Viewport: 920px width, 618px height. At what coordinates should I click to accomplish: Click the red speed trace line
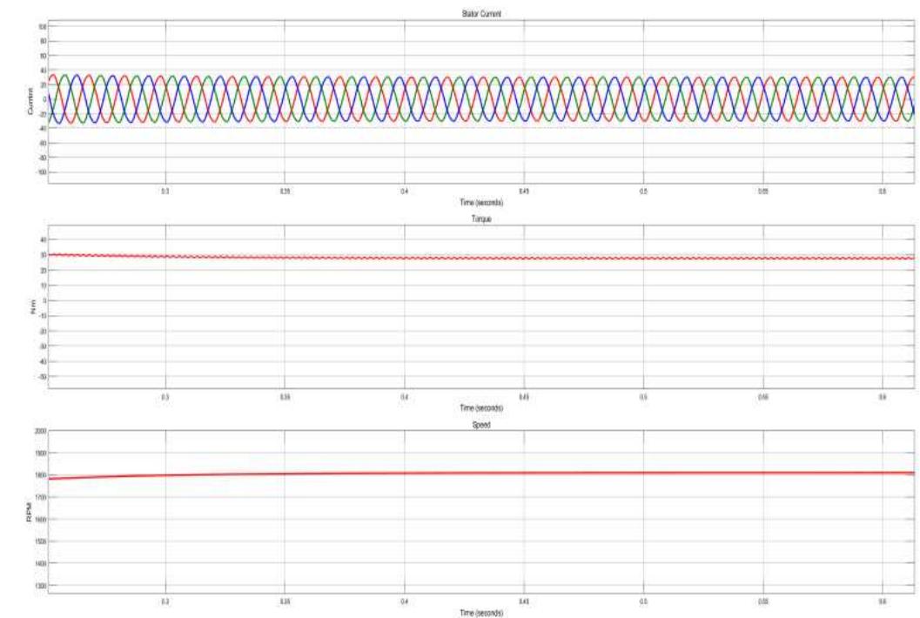tap(481, 473)
